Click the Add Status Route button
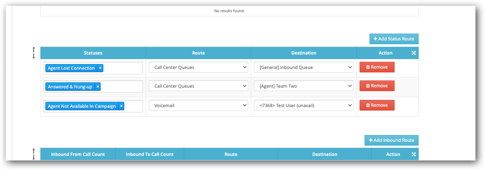Image resolution: width=485 pixels, height=170 pixels. [394, 39]
